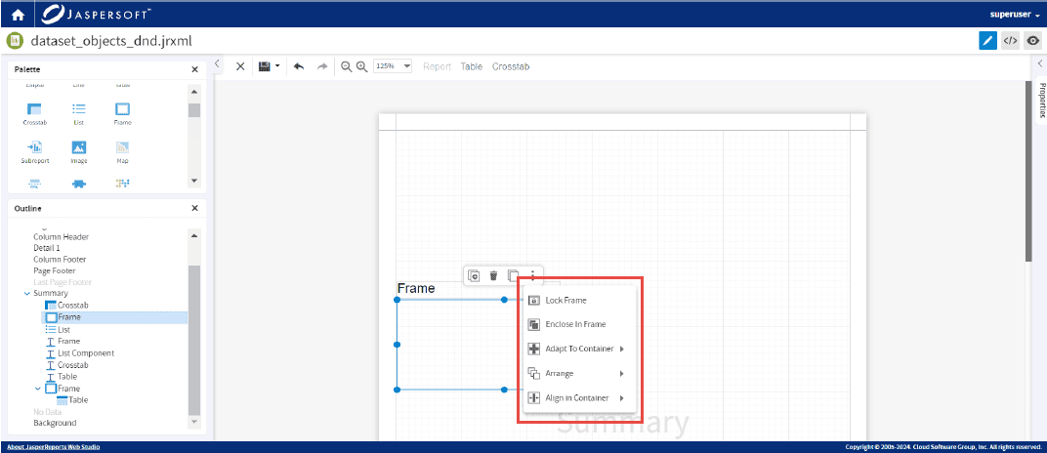Open the About JasperReports Web Studio link
This screenshot has height=453, width=1047.
53,447
